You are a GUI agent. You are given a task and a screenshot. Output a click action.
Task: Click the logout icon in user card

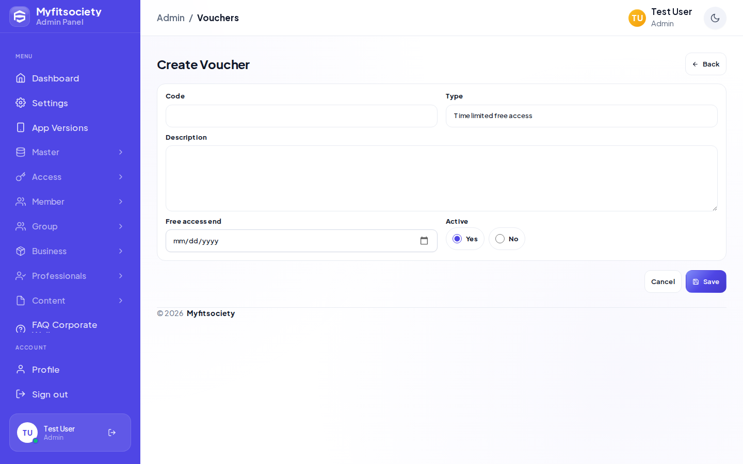pos(112,433)
